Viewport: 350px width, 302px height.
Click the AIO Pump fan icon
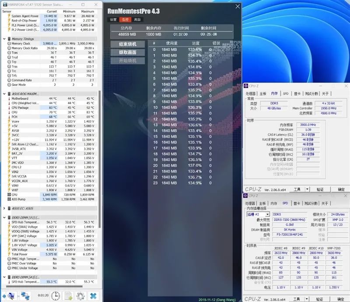pyautogui.click(x=9, y=199)
